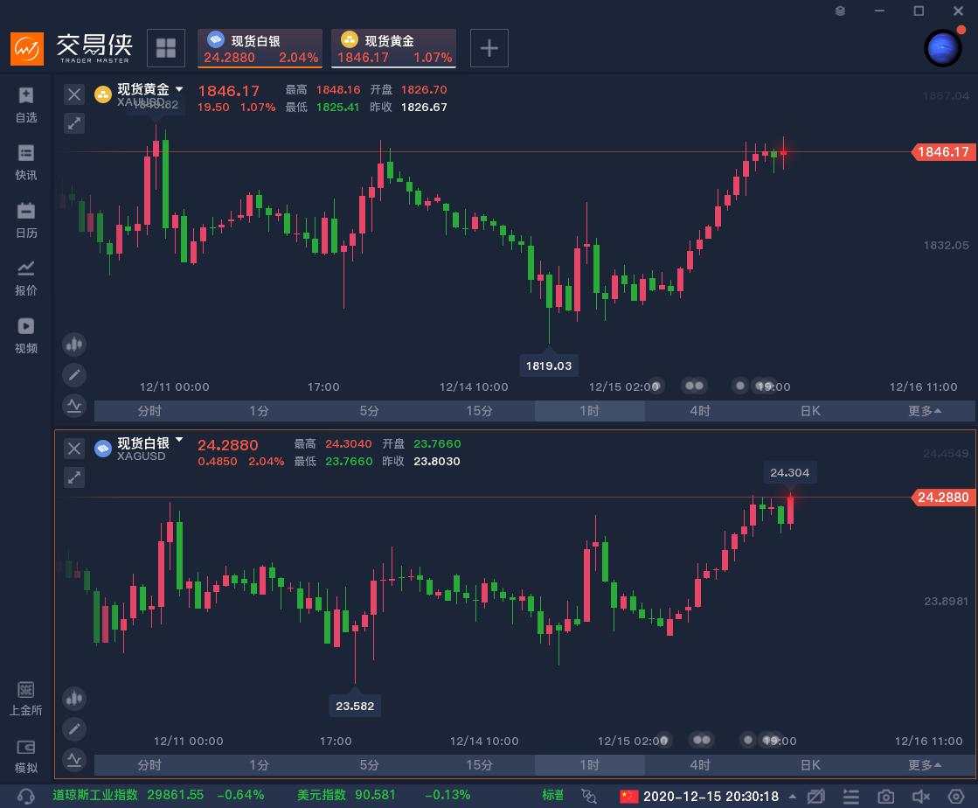The height and width of the screenshot is (808, 978).
Task: Select 日K timeframe on gold chart
Action: [x=810, y=410]
